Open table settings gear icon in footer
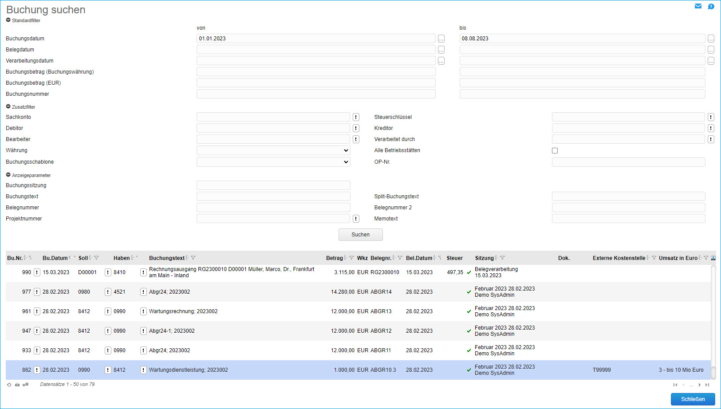This screenshot has width=721, height=409. point(25,385)
